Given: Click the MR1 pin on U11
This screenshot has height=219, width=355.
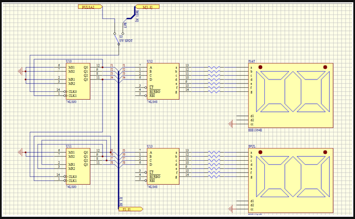Looking at the screenshot, I should click(72, 165).
